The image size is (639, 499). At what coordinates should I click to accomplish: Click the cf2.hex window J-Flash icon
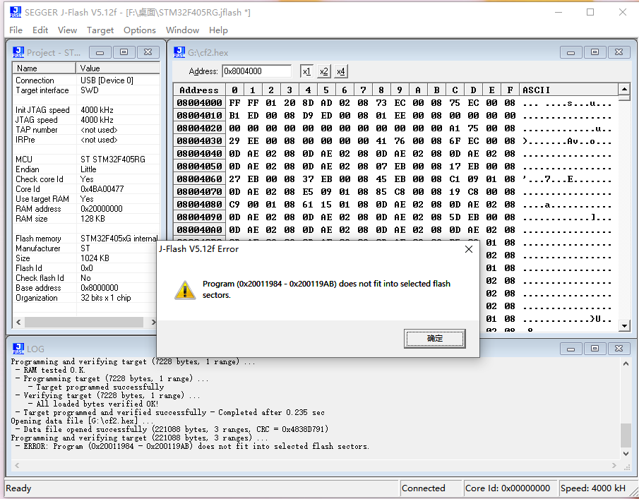coord(179,52)
